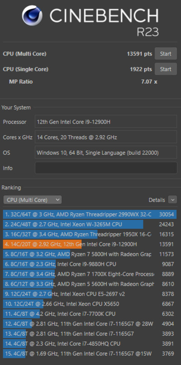Select the Core i7-4850HQ ranking row
The width and height of the screenshot is (181, 365).
click(90, 344)
